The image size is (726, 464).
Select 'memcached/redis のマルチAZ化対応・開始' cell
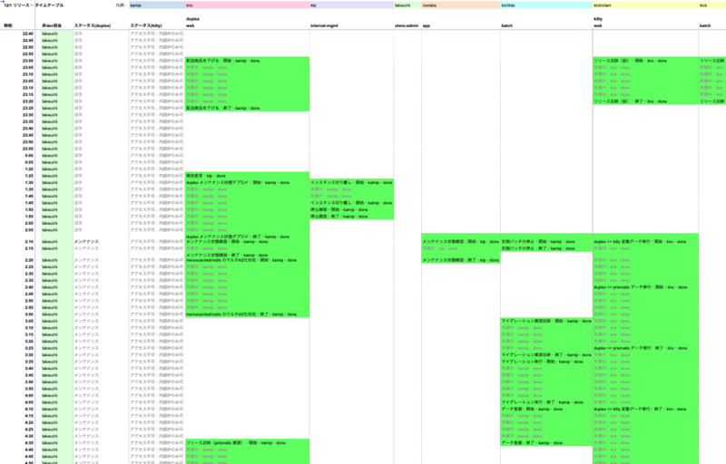(x=247, y=260)
